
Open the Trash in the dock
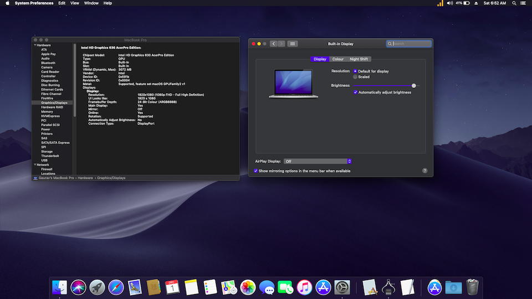point(472,287)
